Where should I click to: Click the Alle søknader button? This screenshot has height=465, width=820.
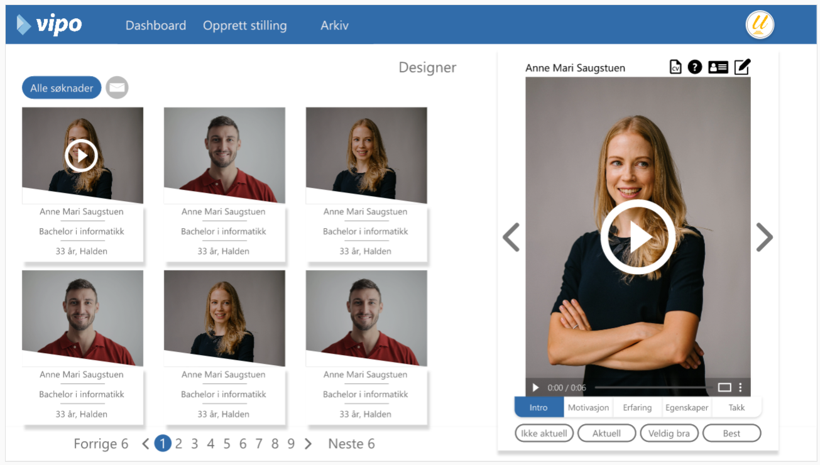62,88
